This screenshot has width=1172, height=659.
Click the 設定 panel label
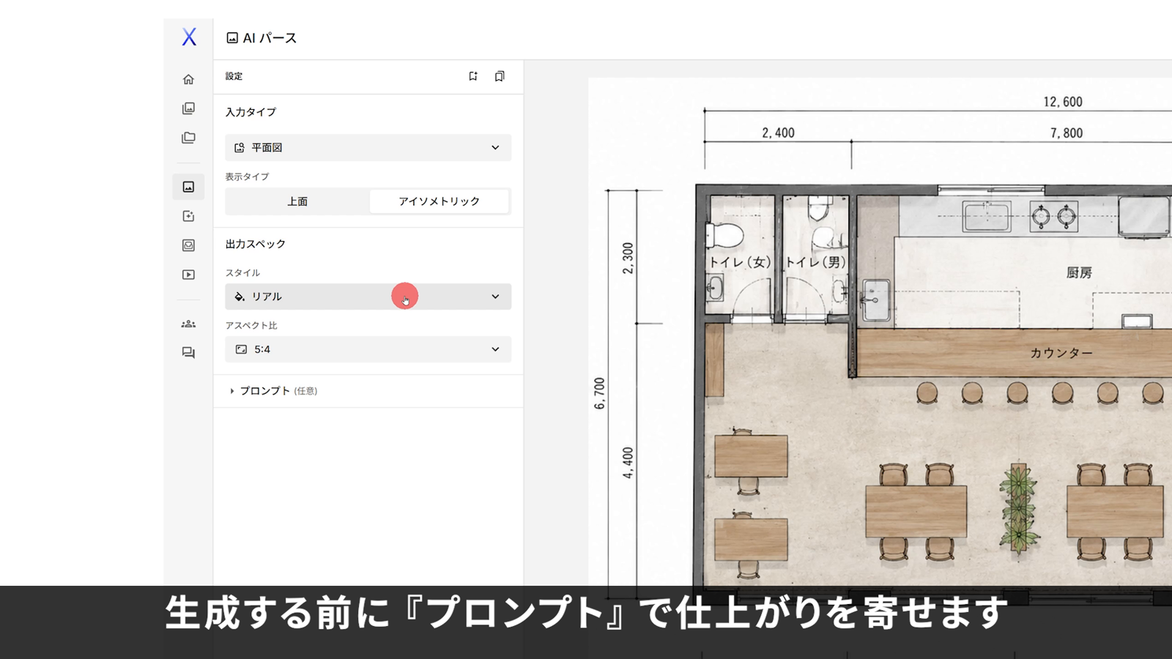click(x=234, y=76)
